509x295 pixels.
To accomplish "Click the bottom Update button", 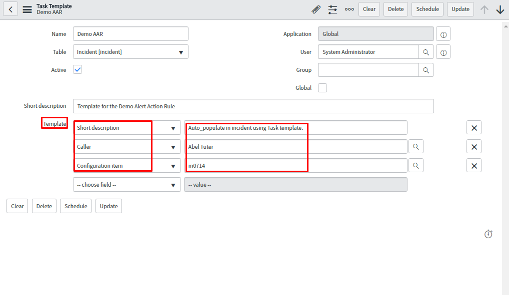I will click(108, 206).
